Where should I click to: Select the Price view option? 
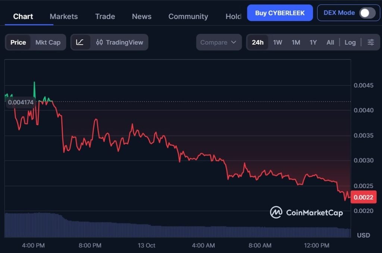(x=18, y=42)
